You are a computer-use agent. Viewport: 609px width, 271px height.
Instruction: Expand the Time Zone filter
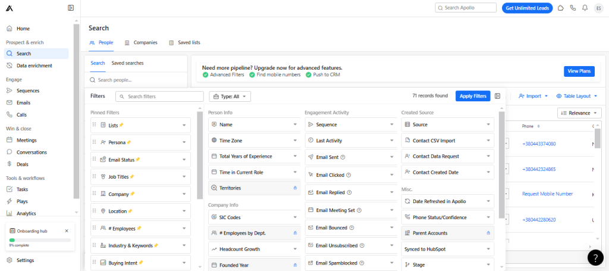click(255, 141)
